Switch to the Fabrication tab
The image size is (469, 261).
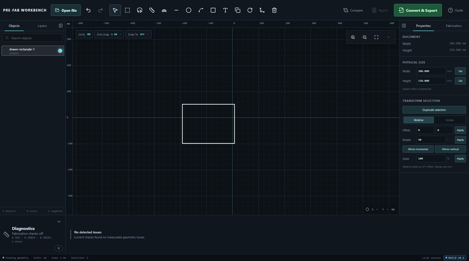tap(454, 26)
